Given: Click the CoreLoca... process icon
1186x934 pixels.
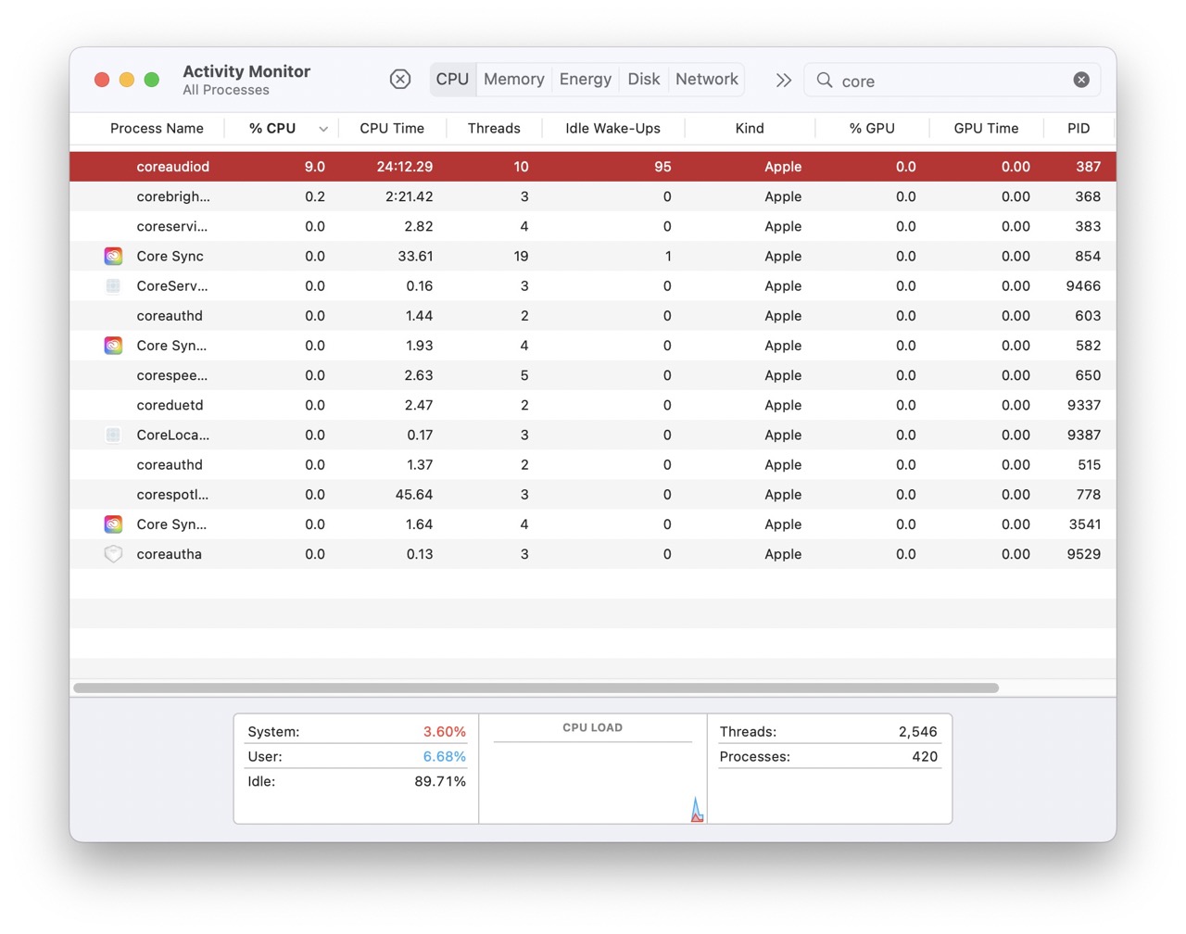Looking at the screenshot, I should click(x=113, y=435).
